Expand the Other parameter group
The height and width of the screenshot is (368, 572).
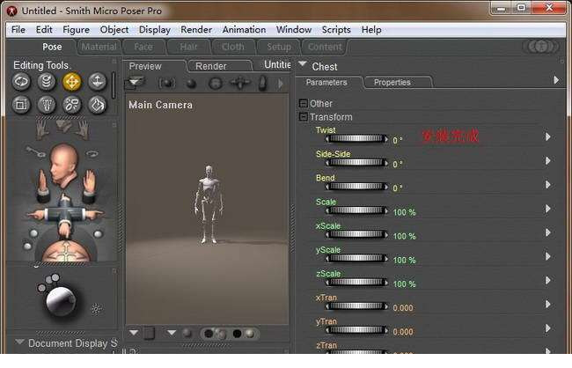tap(303, 103)
